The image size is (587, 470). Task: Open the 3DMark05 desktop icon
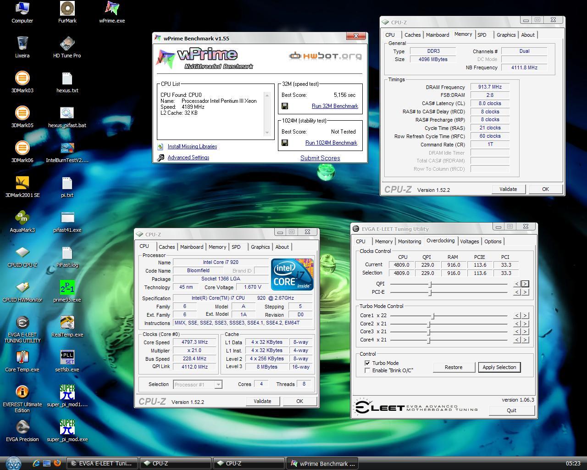tap(22, 117)
